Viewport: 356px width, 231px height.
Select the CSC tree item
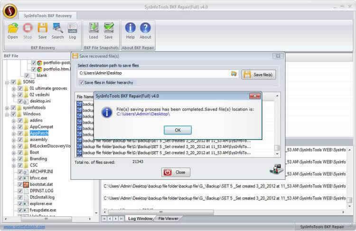(x=34, y=165)
